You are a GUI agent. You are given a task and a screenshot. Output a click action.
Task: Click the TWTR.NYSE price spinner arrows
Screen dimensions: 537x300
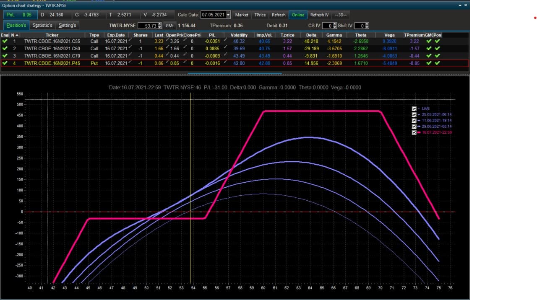(x=159, y=26)
